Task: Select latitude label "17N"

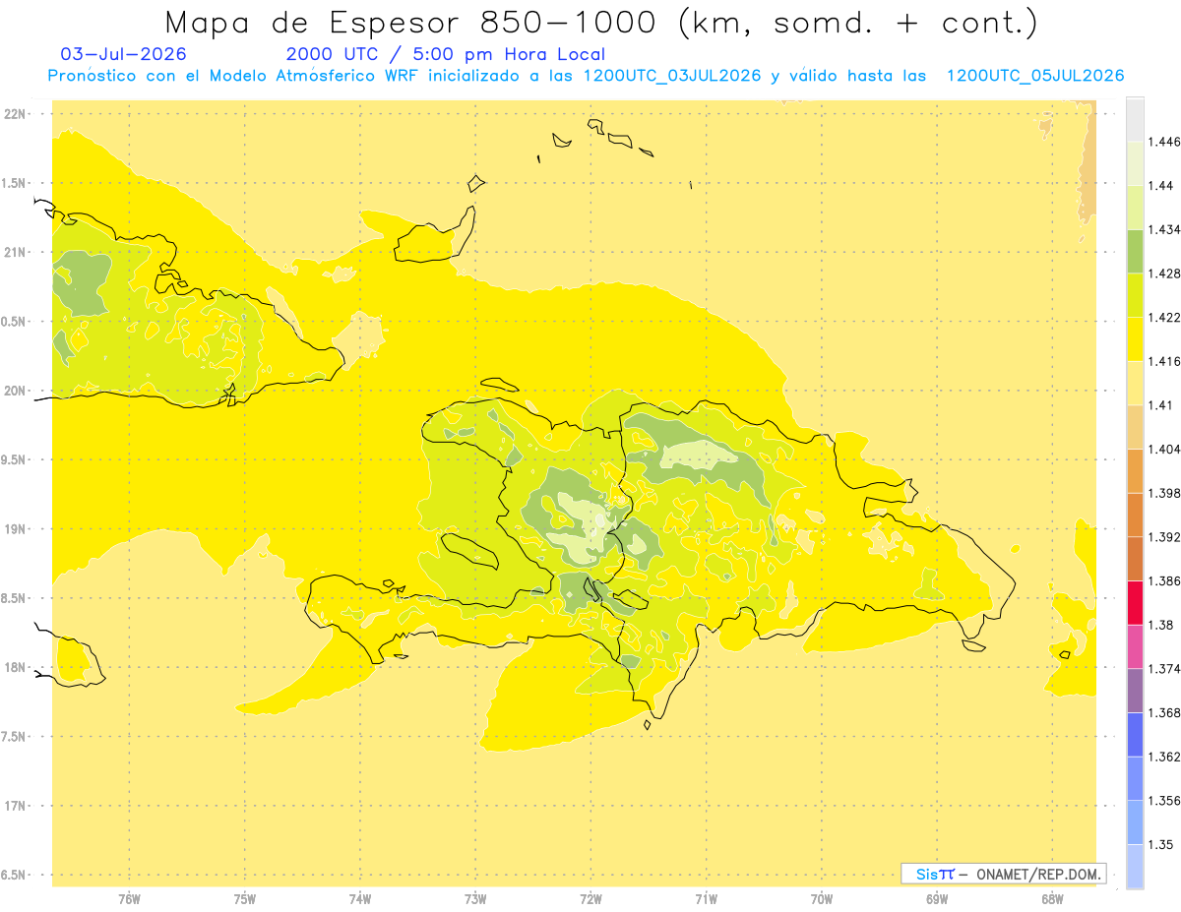Action: coord(15,806)
